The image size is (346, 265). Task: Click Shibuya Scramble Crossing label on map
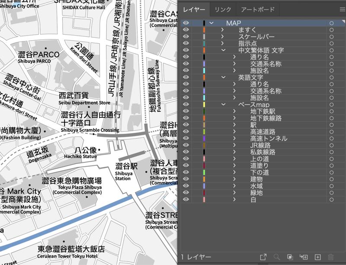[90, 130]
